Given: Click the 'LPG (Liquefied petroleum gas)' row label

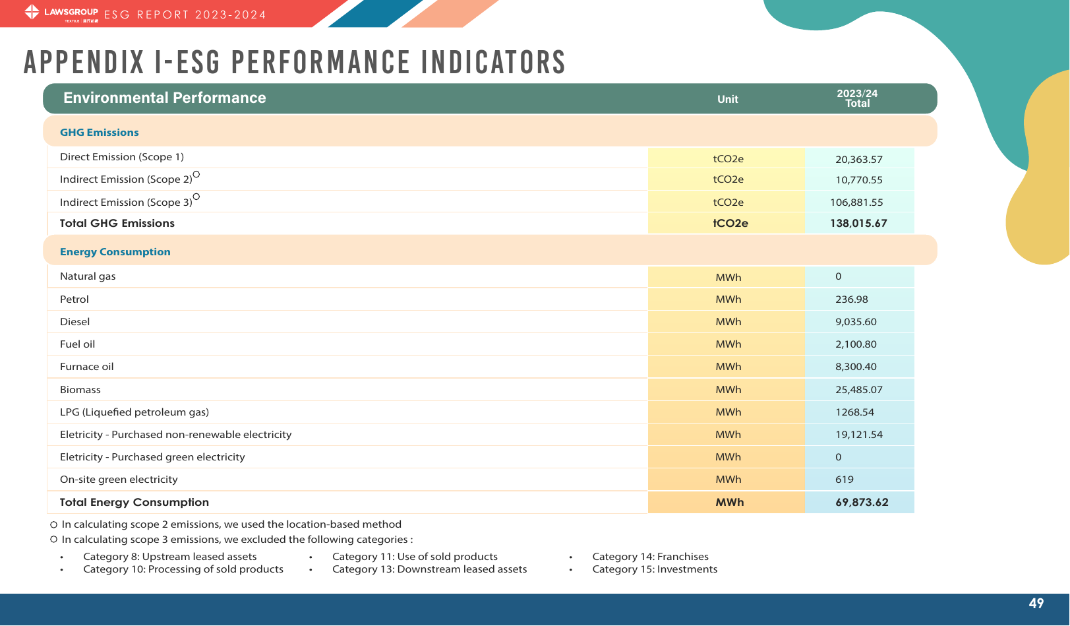Looking at the screenshot, I should pos(134,412).
